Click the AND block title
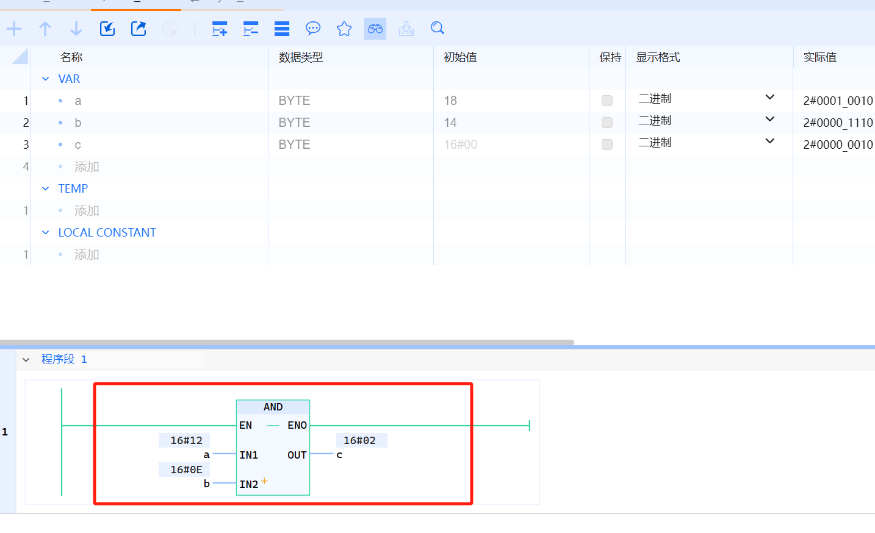 click(273, 407)
